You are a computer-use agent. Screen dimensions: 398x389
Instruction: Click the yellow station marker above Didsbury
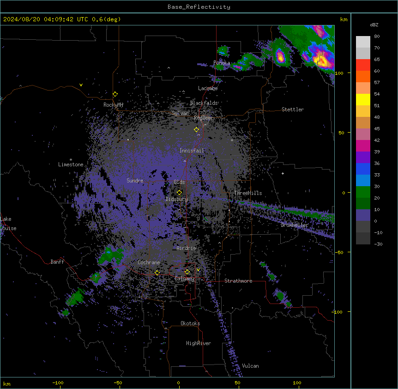[180, 193]
